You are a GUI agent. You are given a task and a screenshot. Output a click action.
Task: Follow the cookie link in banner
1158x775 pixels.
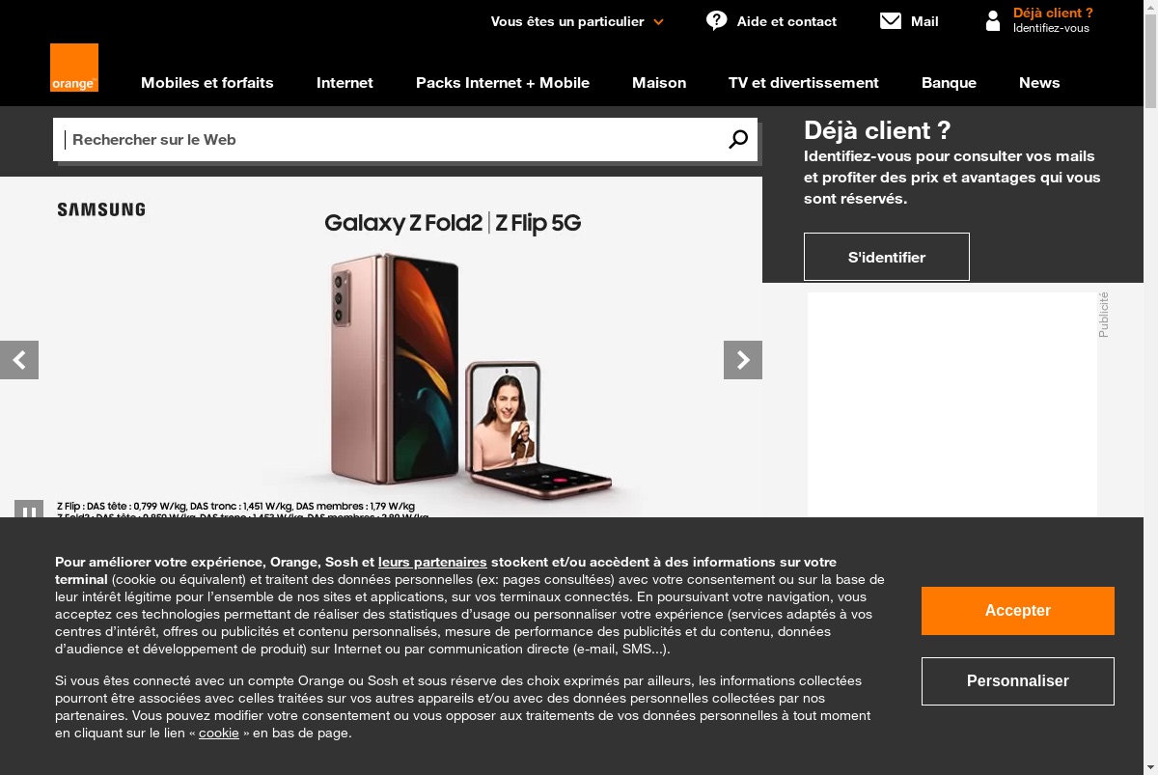tap(219, 733)
